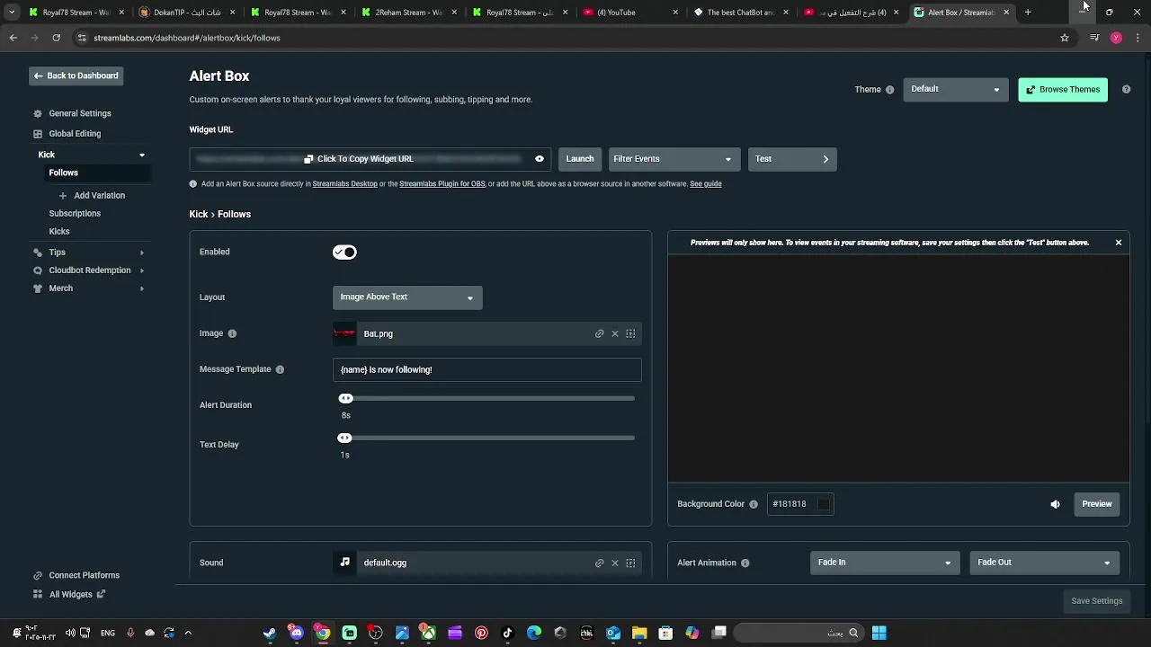Click the General Settings gear icon
Image resolution: width=1151 pixels, height=647 pixels.
(x=38, y=114)
